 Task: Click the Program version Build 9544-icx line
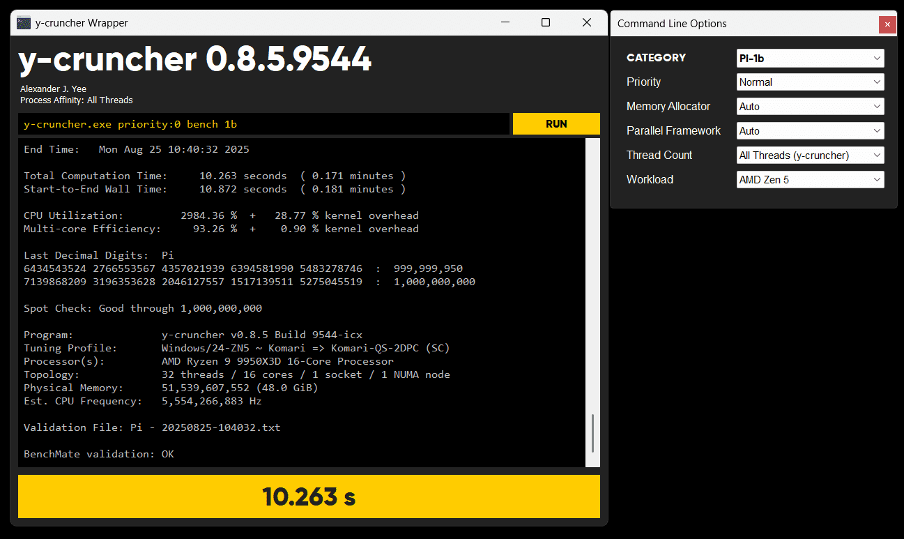tap(193, 335)
